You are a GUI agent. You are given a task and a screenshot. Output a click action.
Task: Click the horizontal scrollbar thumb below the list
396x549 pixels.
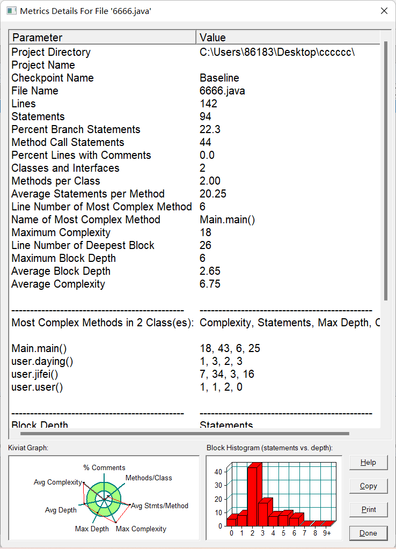tap(185, 434)
